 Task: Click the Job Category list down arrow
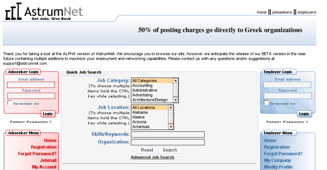176,100
